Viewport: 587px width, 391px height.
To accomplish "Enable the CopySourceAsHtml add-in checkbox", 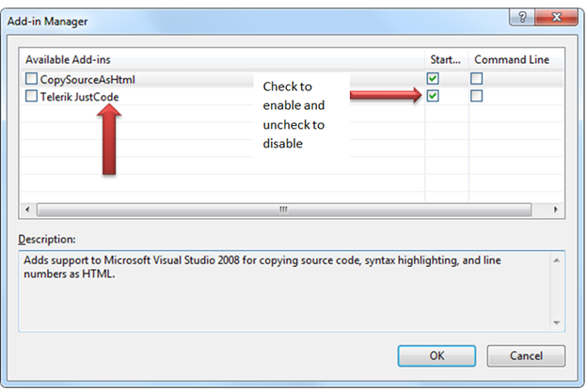I will (32, 80).
